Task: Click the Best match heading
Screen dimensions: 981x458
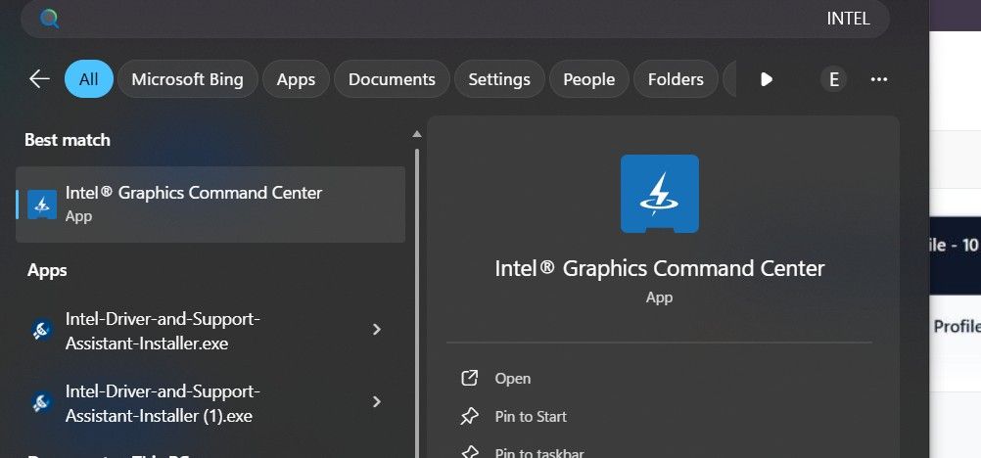Action: click(68, 140)
